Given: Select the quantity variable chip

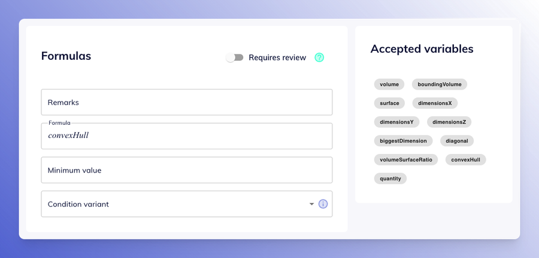Looking at the screenshot, I should click(390, 179).
